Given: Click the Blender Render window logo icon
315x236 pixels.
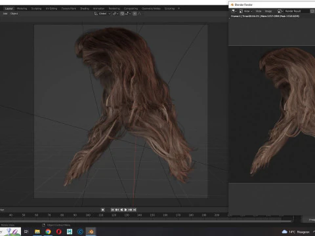Looking at the screenshot, I should pyautogui.click(x=232, y=5).
